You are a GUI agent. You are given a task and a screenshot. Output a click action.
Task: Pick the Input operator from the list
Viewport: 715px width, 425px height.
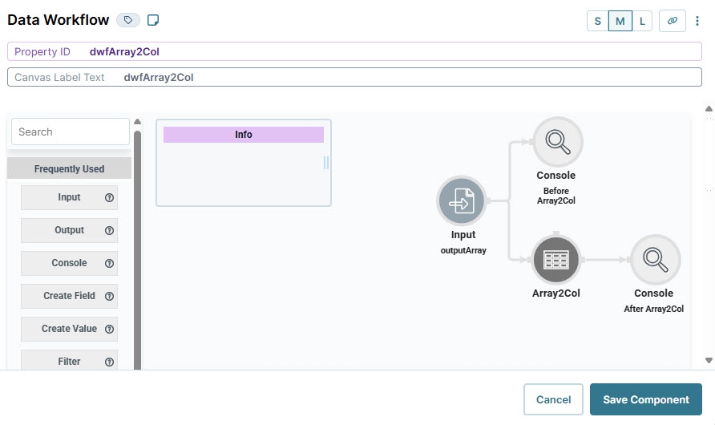click(69, 197)
